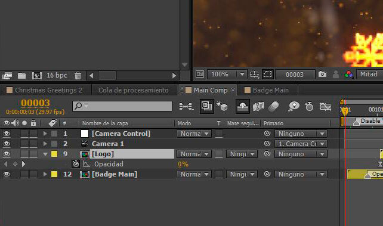Screen dimensions: 383x226
Task: Toggle Opacidad stopwatch keyframe icon
Action: 76,164
